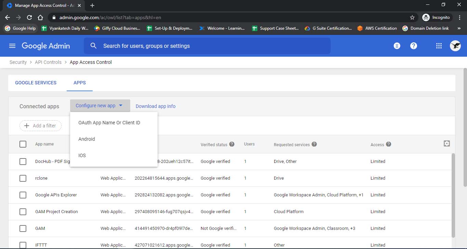Check the DocHub - PDF Sign row checkbox
This screenshot has width=467, height=249.
click(23, 161)
